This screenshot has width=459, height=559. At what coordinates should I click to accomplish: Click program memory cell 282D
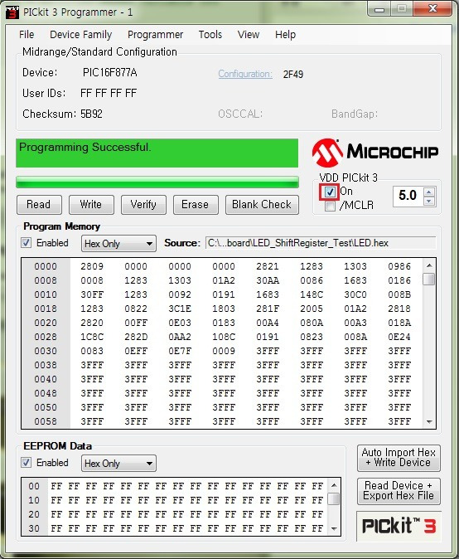tap(136, 337)
